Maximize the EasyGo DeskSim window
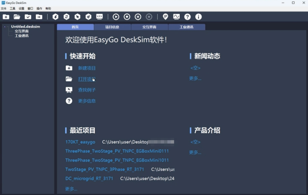 tap(293, 3)
